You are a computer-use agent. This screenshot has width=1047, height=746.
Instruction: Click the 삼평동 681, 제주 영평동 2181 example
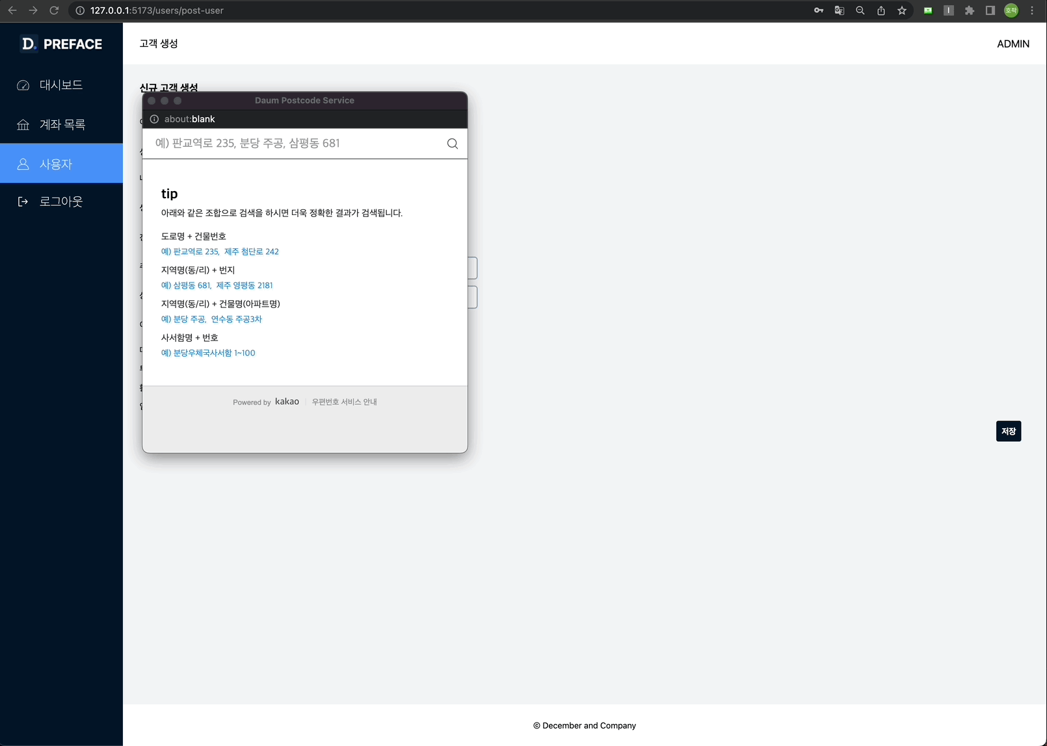point(217,285)
